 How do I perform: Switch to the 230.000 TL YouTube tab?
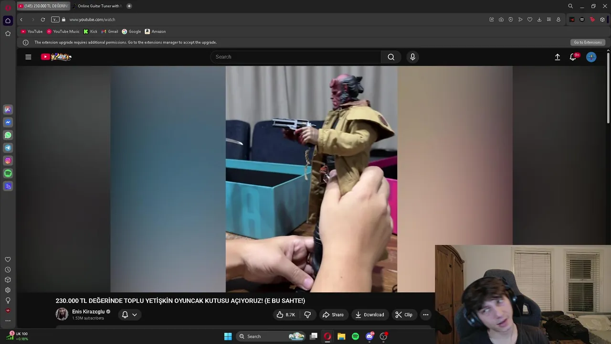pyautogui.click(x=43, y=6)
